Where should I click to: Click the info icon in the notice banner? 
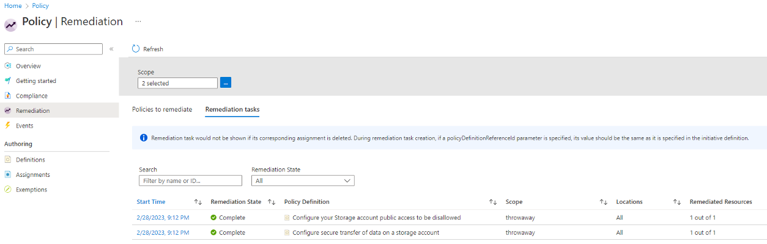click(144, 138)
